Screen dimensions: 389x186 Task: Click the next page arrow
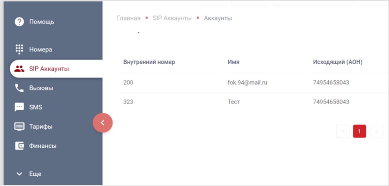click(x=376, y=132)
